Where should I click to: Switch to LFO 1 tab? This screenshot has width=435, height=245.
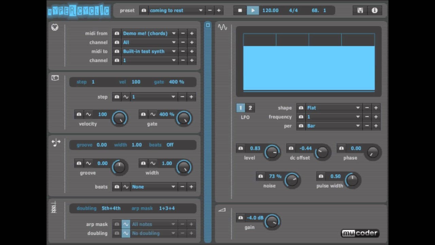click(241, 108)
